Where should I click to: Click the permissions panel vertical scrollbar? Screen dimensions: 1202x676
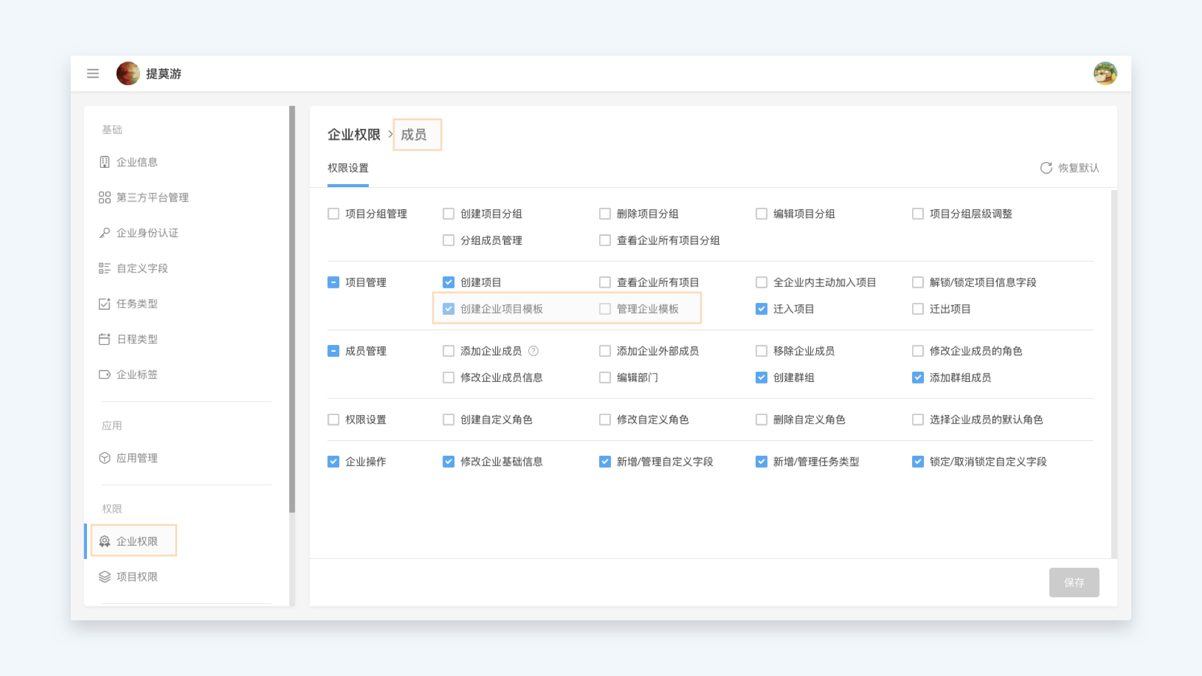pyautogui.click(x=1114, y=374)
